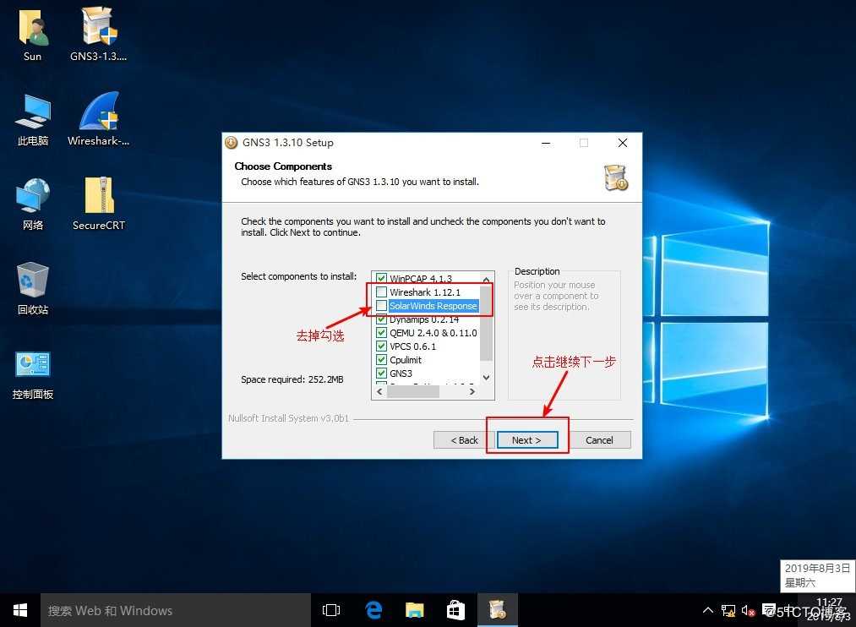Uncheck the VPCS 0.6.1 component
This screenshot has width=856, height=627.
382,346
